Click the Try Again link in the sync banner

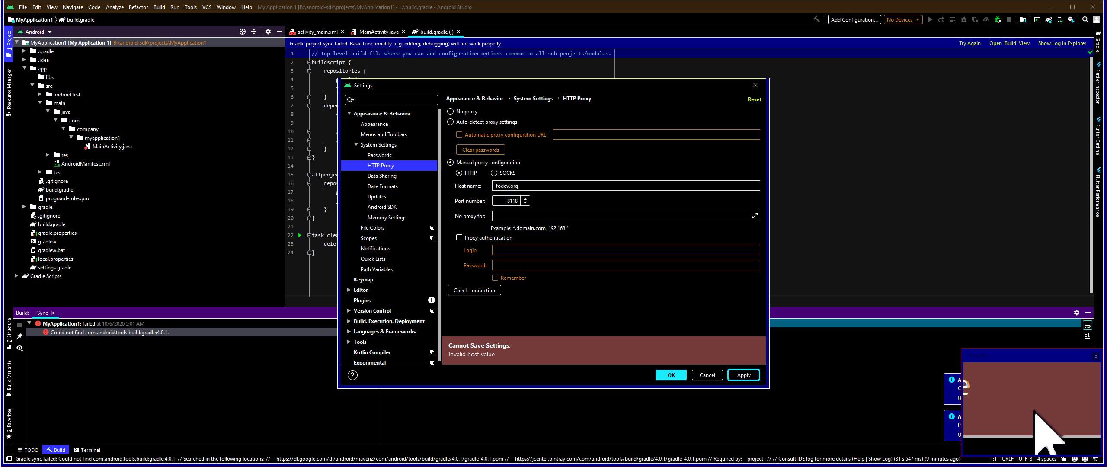969,43
